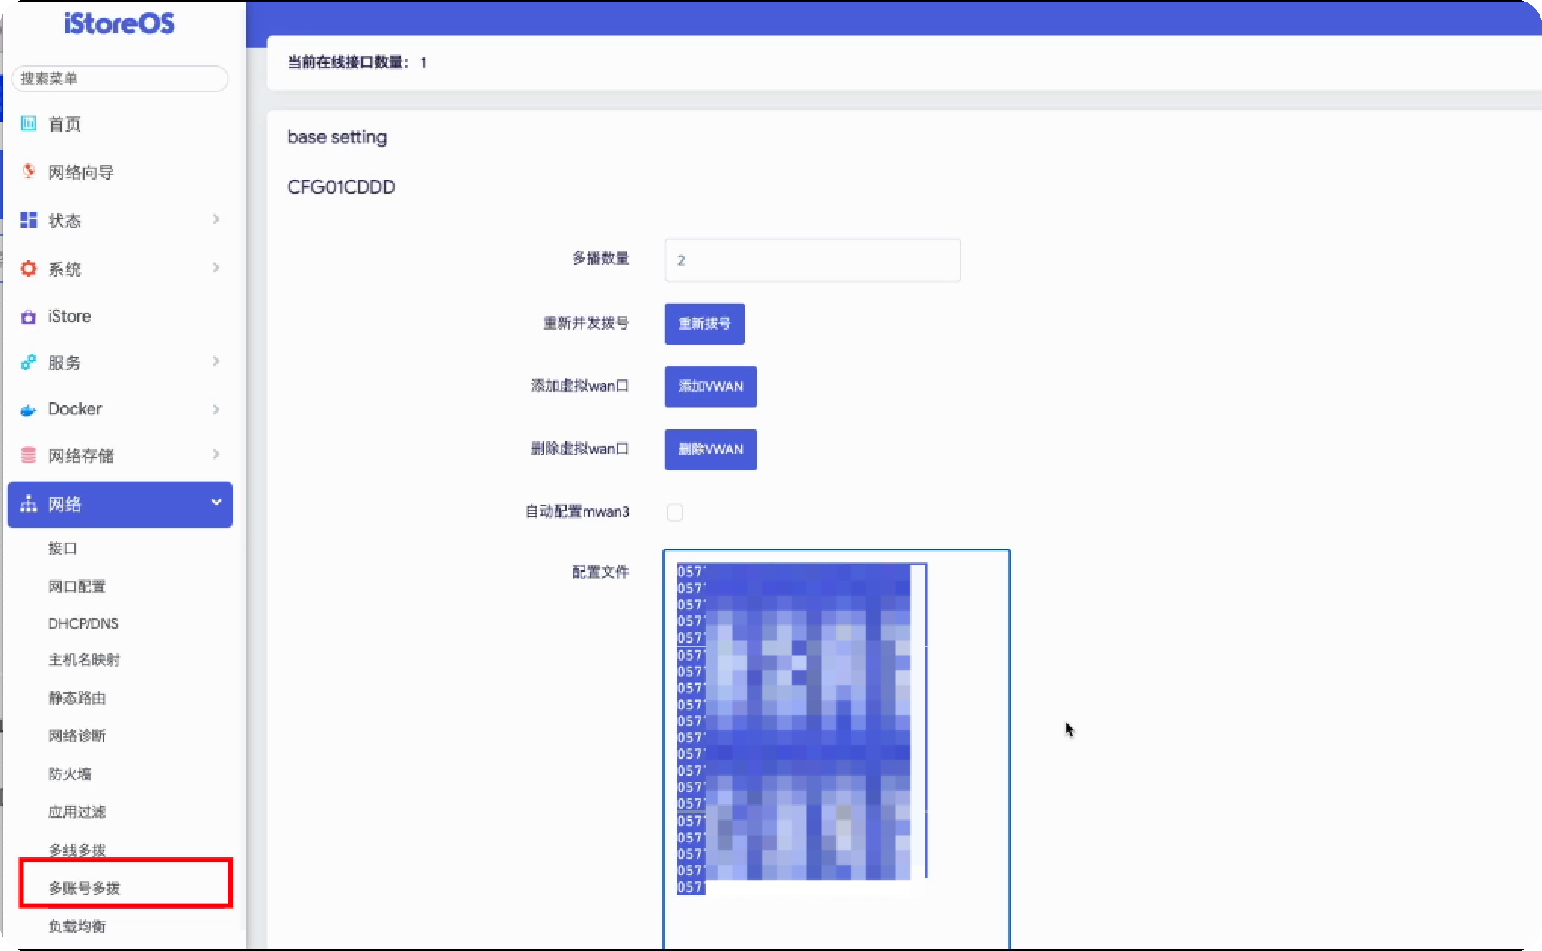Select the 网络向导 wizard icon
Viewport: 1542px width, 951px height.
pyautogui.click(x=29, y=172)
